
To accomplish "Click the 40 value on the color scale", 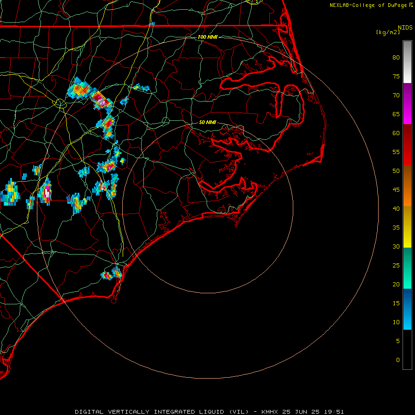I will pos(396,208).
